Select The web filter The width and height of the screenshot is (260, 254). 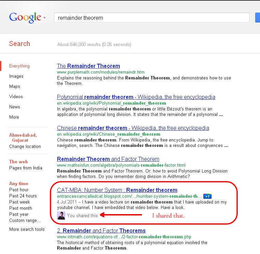[18, 162]
